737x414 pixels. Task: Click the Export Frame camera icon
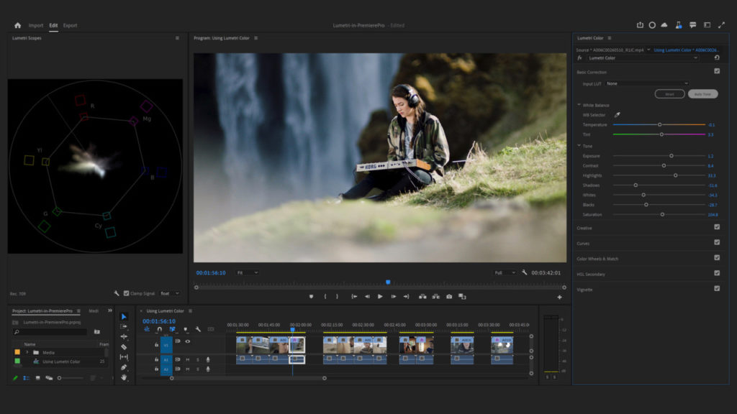(x=449, y=296)
